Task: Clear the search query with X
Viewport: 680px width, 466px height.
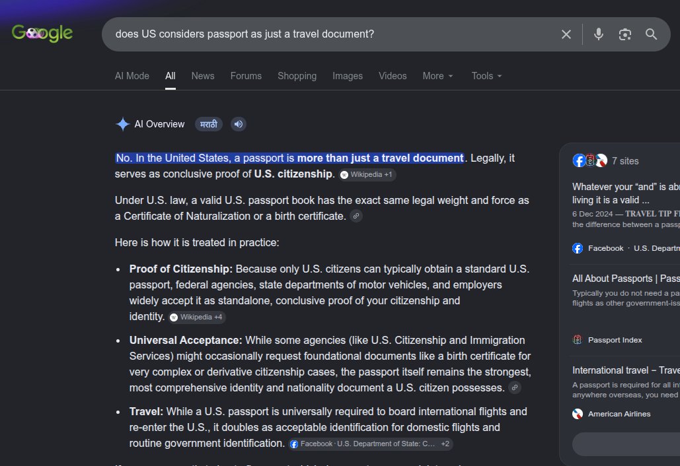Action: [x=566, y=34]
